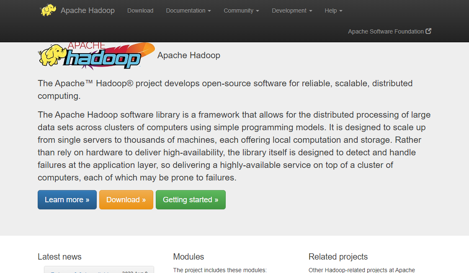Open the Documentation dropdown
469x273 pixels.
(x=188, y=10)
